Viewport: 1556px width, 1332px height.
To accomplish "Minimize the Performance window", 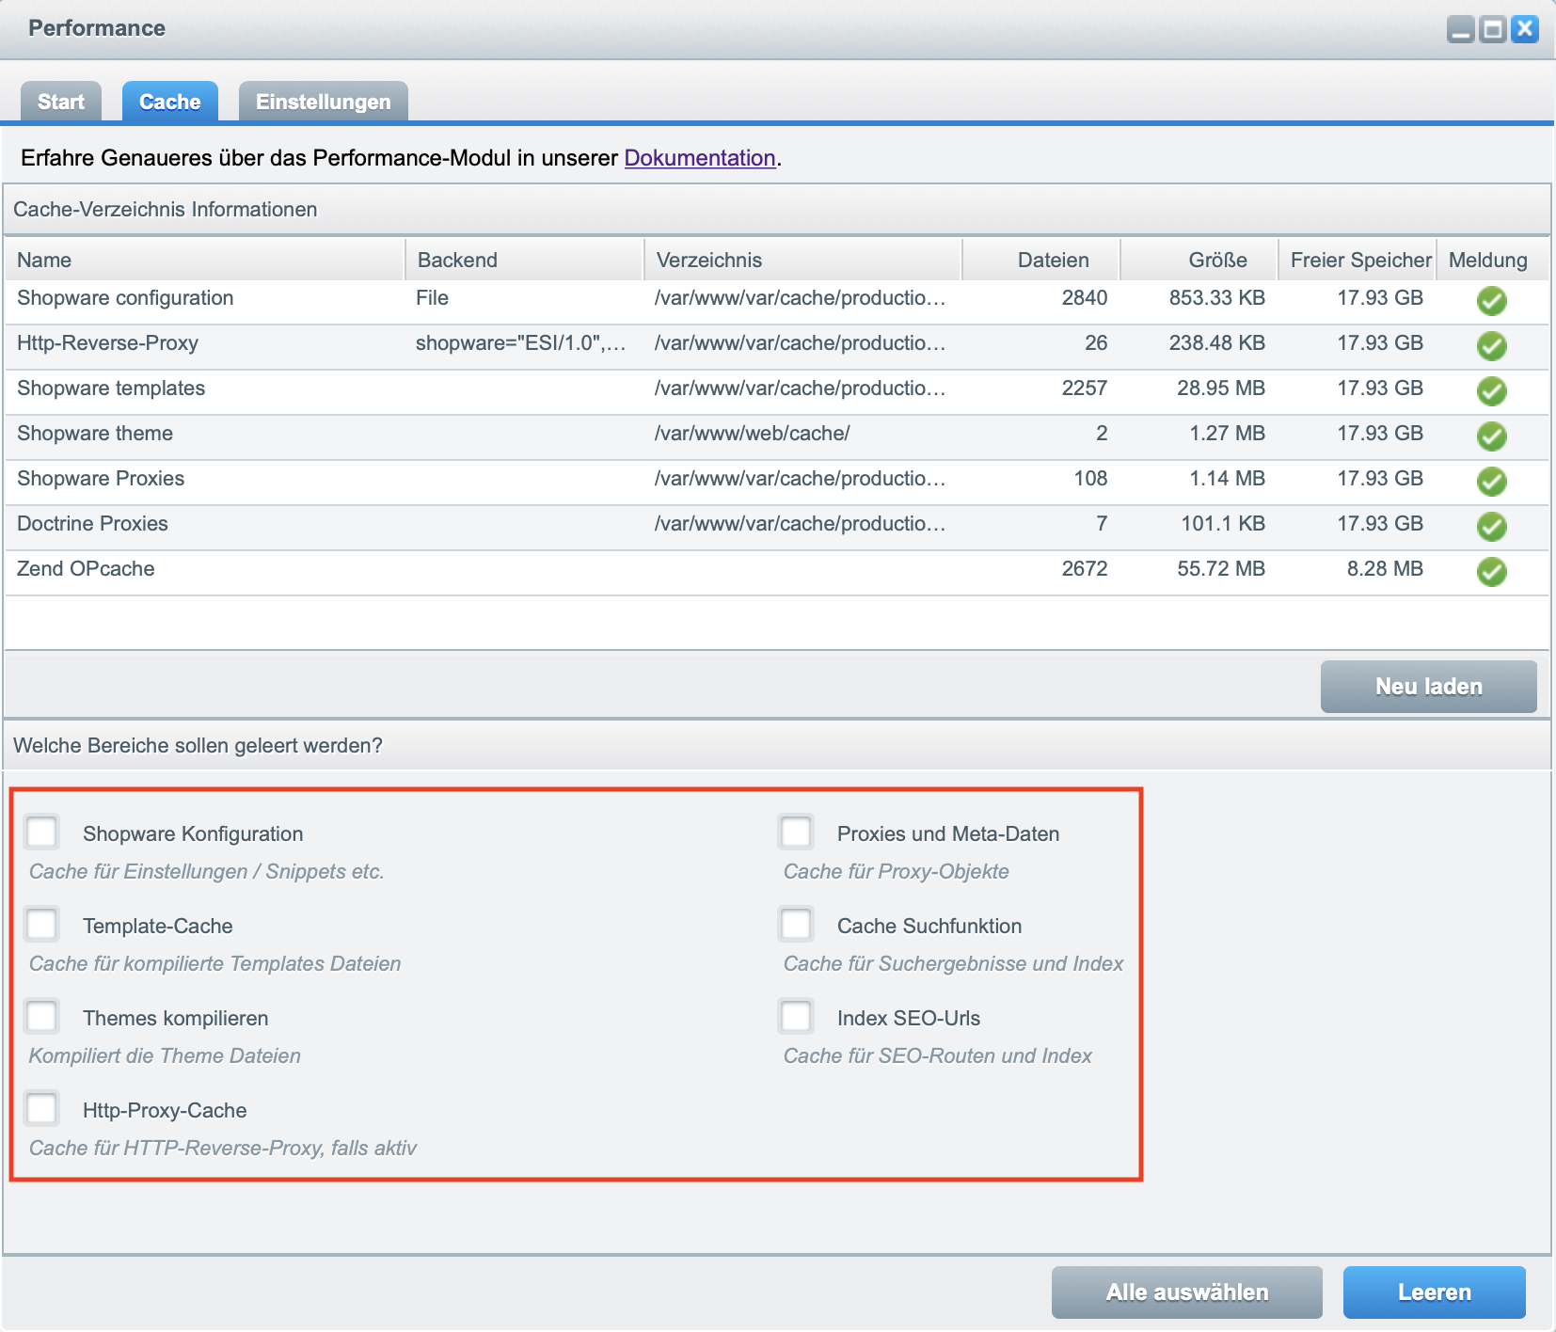I will pos(1461,29).
